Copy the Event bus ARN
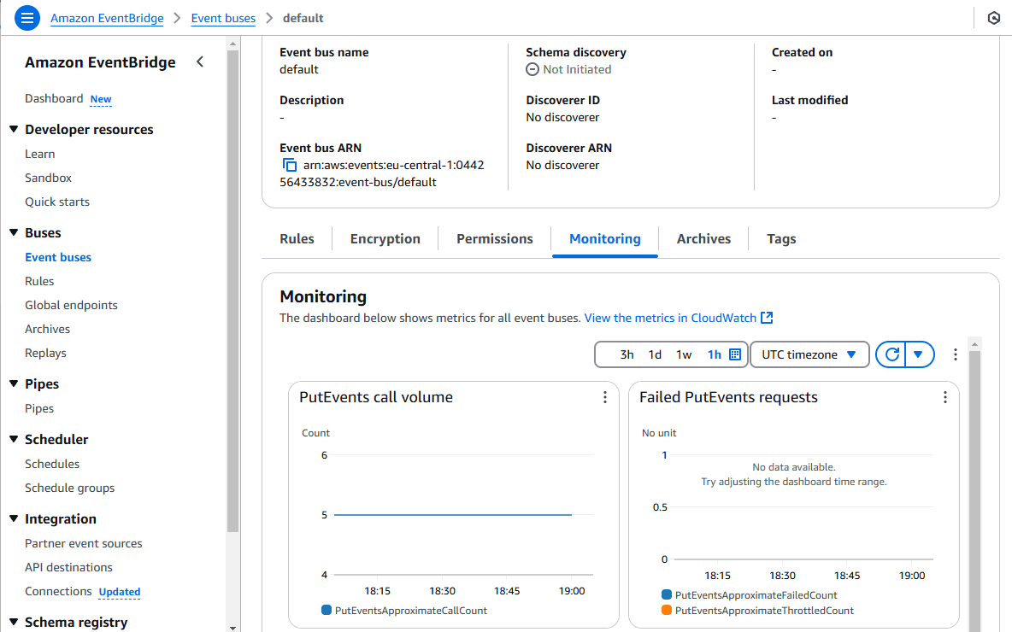Image resolution: width=1012 pixels, height=632 pixels. click(x=290, y=165)
